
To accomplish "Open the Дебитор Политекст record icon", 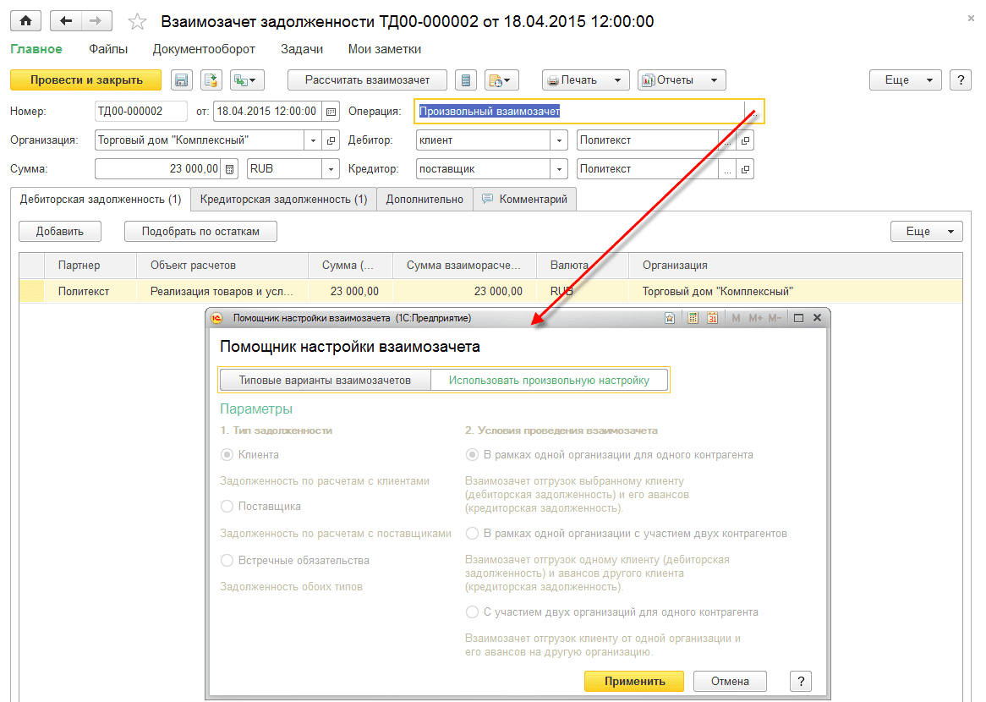I will tap(745, 140).
